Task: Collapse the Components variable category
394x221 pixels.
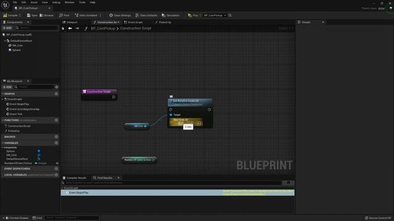Action: click(x=2, y=147)
